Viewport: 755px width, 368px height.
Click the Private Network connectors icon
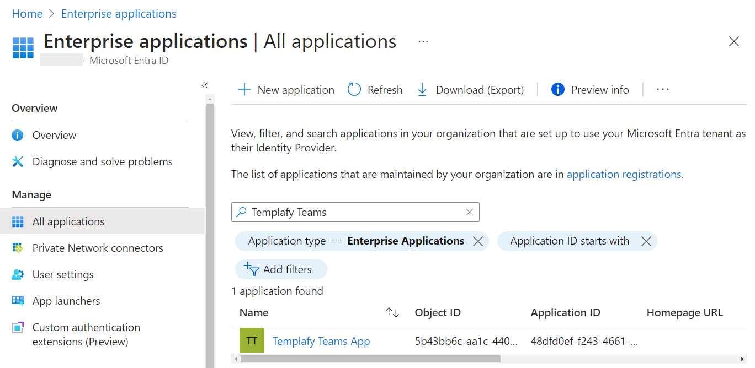(x=18, y=247)
